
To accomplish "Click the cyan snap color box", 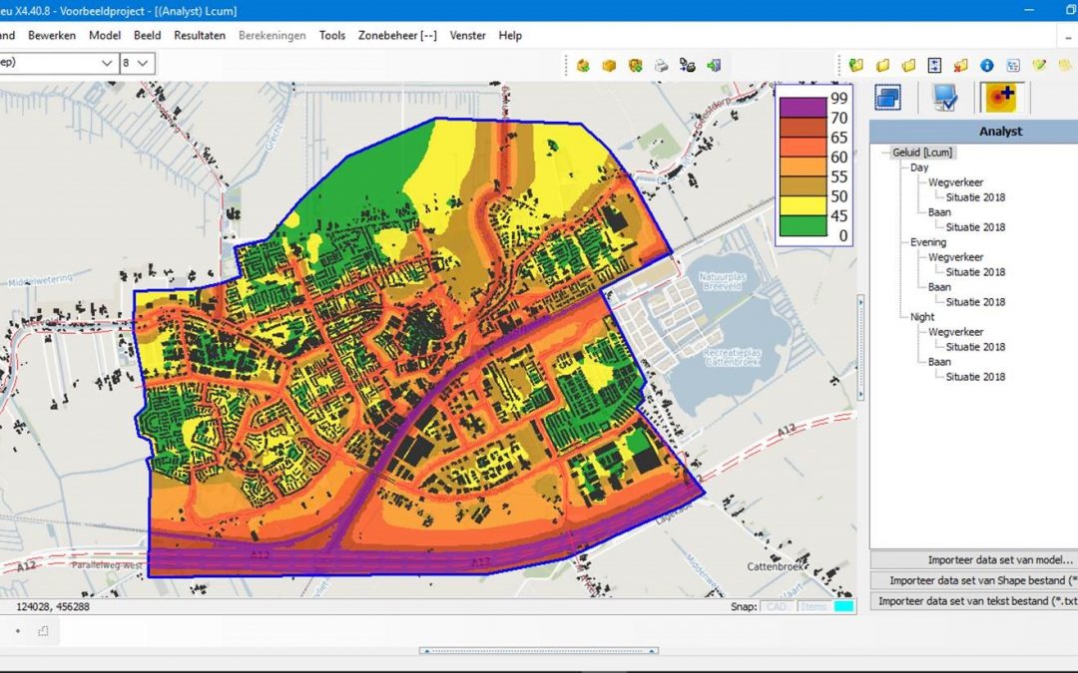I will [843, 606].
